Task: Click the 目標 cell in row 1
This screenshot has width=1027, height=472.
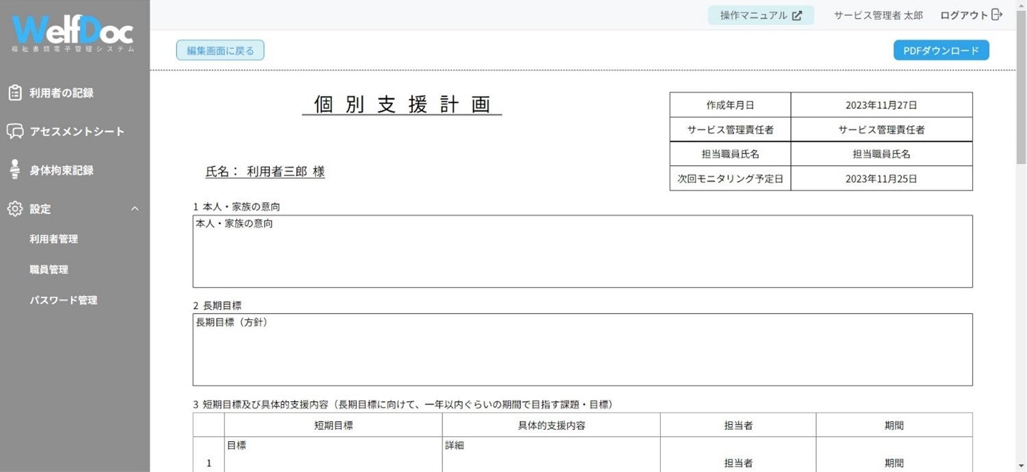Action: tap(333, 455)
